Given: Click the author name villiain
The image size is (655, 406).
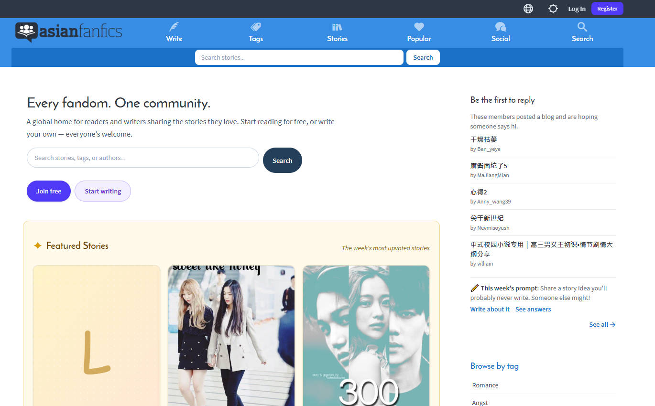Looking at the screenshot, I should click(485, 264).
